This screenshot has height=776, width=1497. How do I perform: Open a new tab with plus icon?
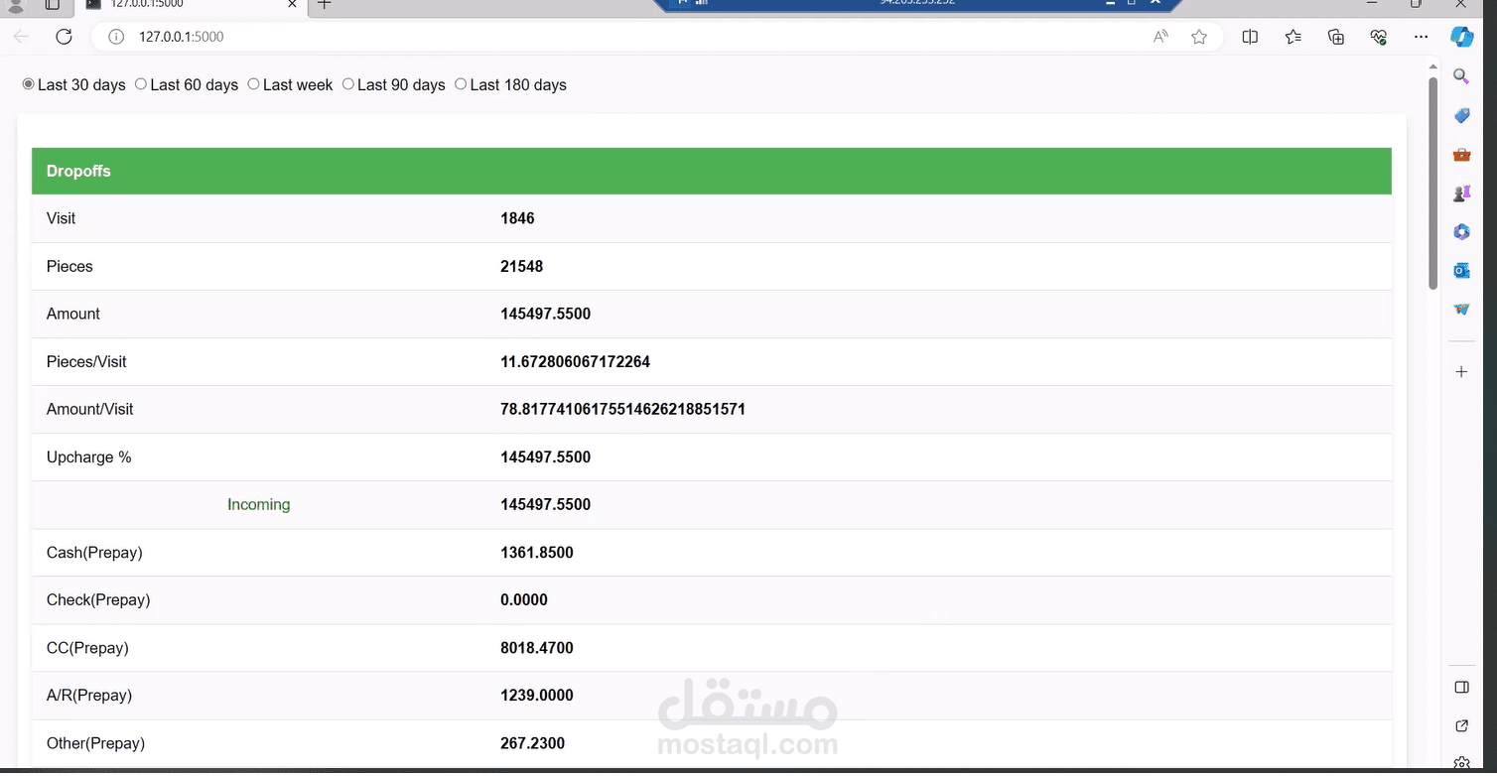coord(324,4)
